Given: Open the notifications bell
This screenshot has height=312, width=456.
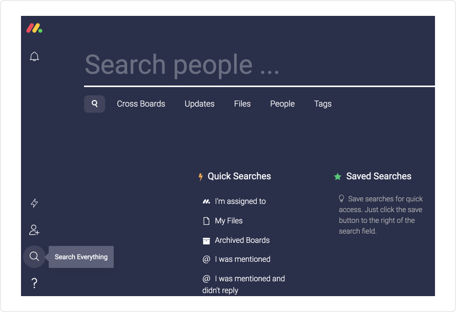Looking at the screenshot, I should pyautogui.click(x=34, y=56).
